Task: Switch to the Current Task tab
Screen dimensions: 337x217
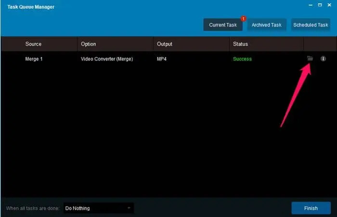Action: (223, 25)
